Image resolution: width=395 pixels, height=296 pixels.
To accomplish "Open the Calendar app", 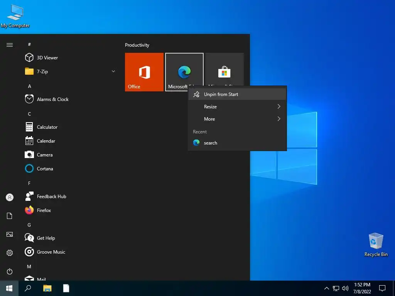I will click(71, 141).
